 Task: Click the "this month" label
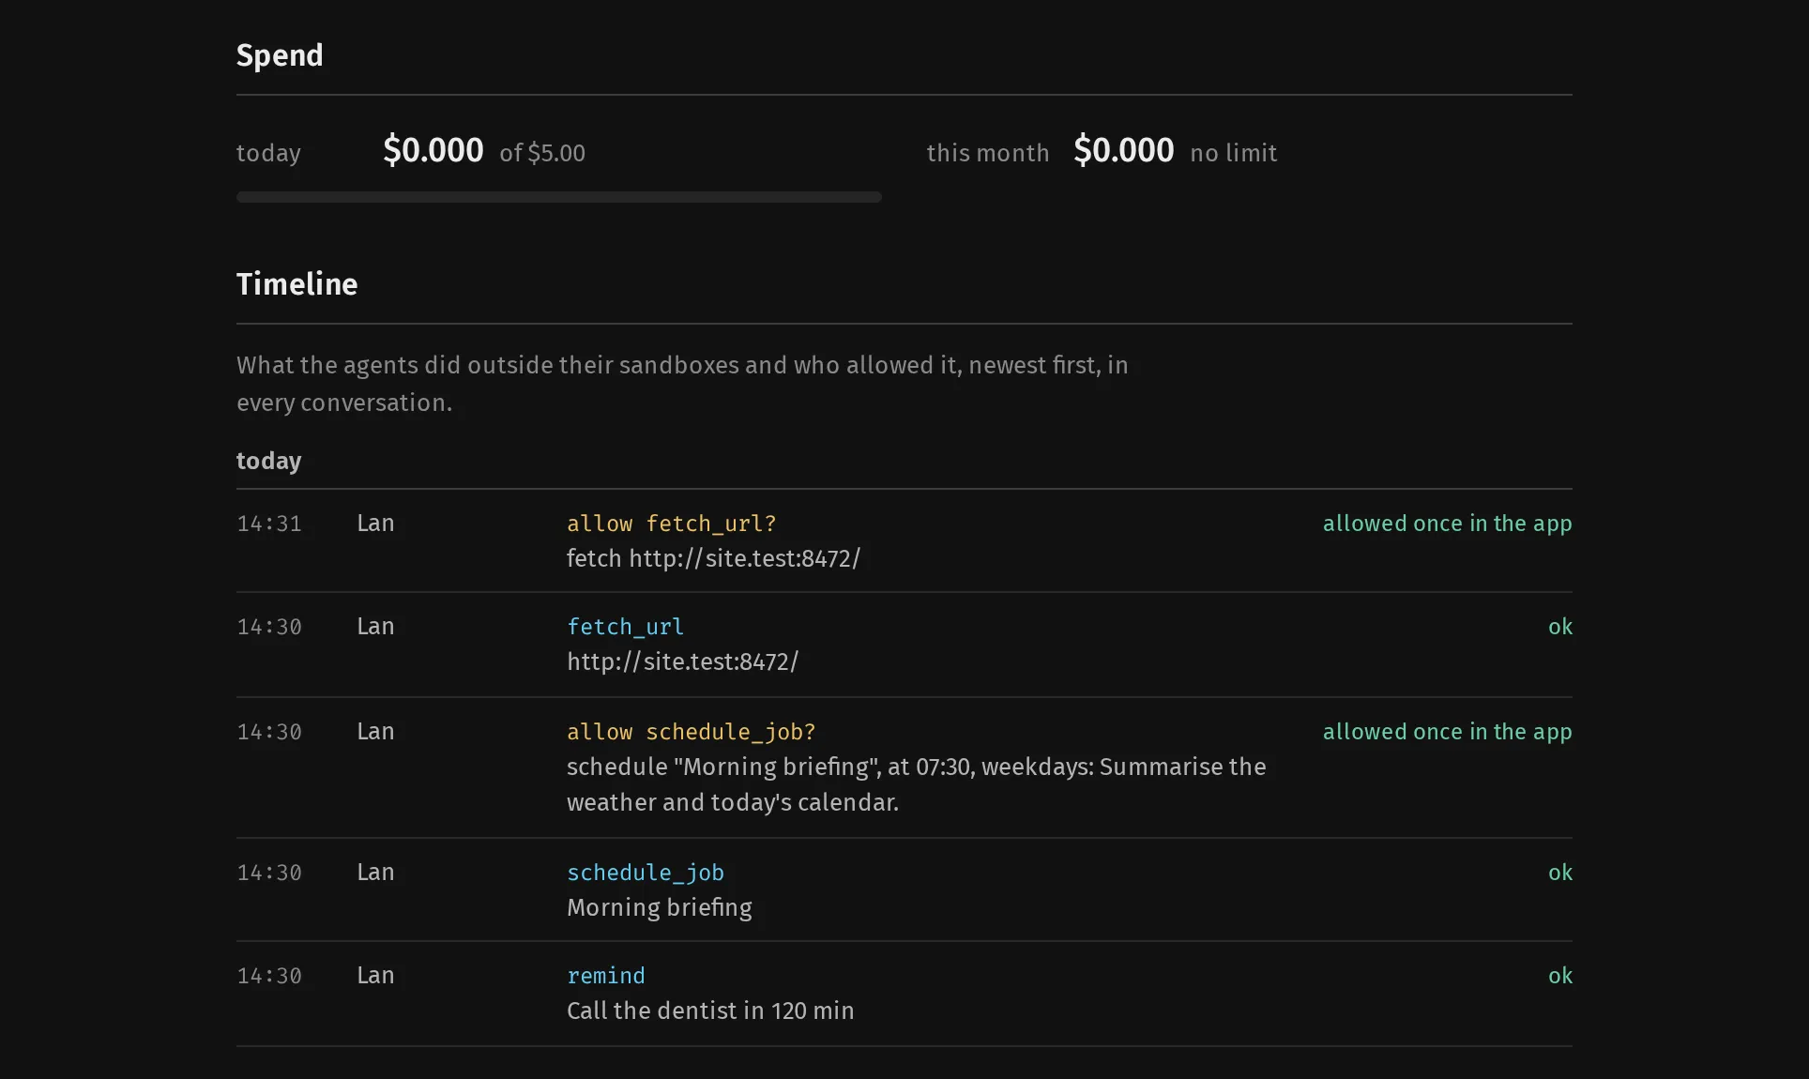(988, 153)
